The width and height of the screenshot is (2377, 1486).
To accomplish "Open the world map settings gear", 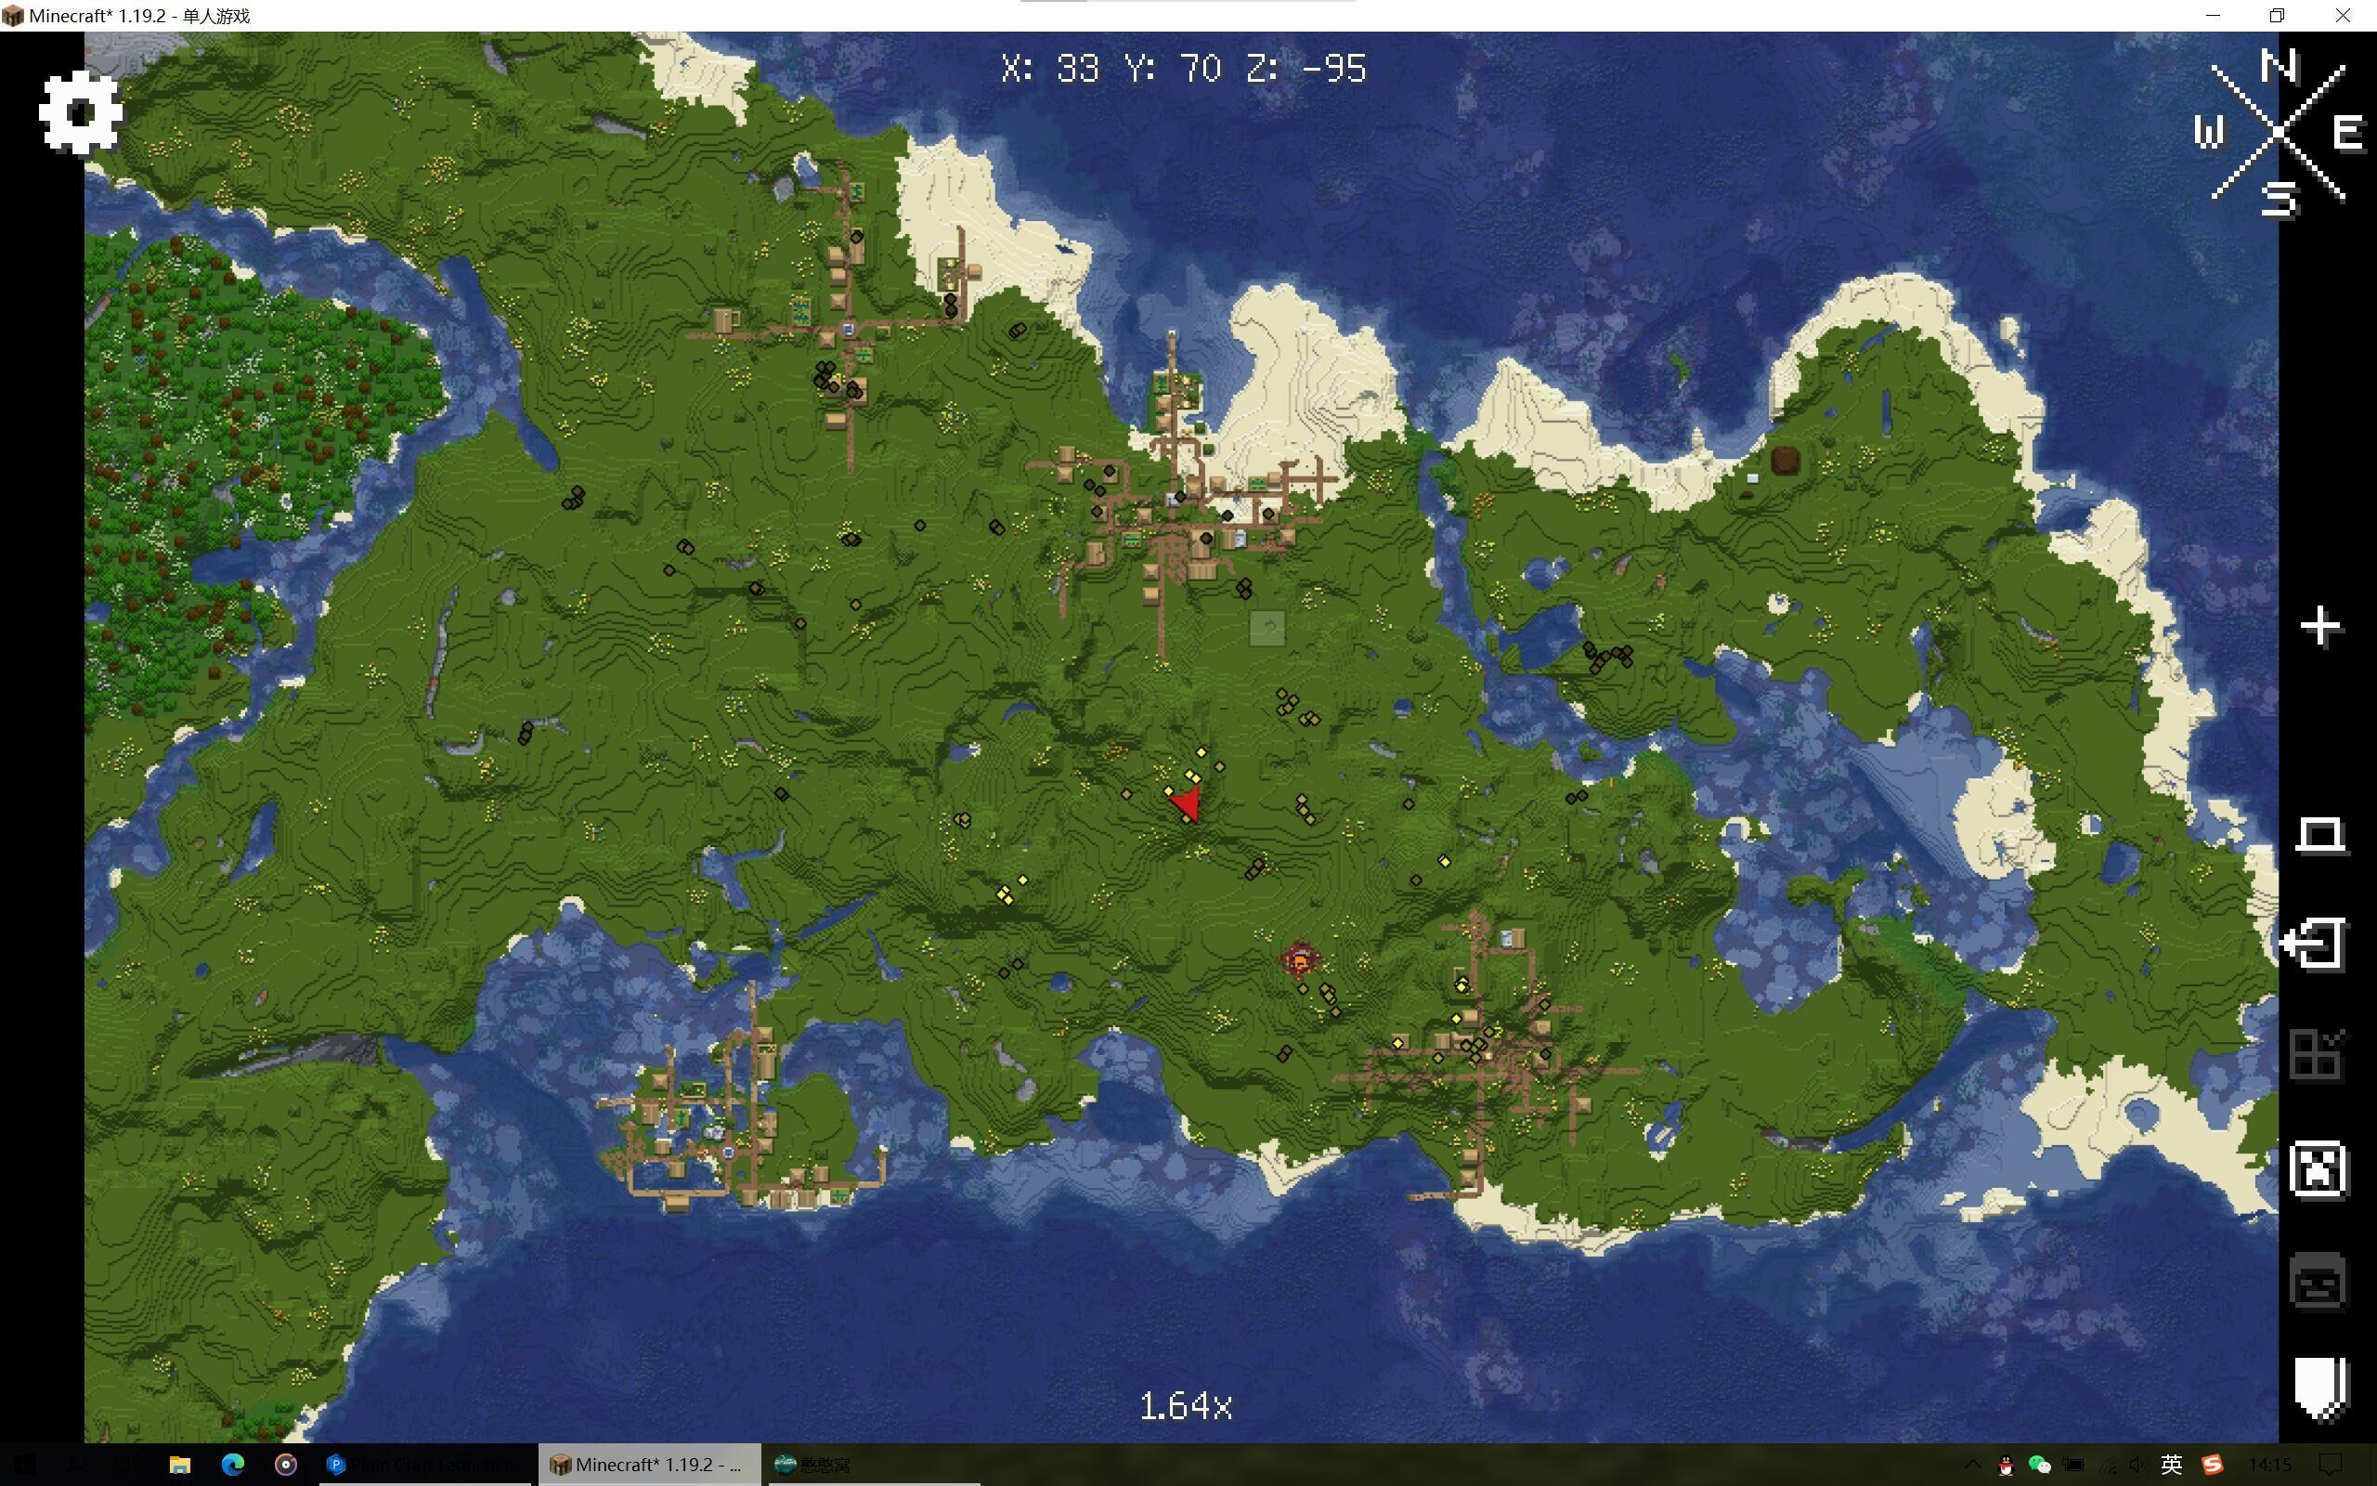I will [81, 112].
